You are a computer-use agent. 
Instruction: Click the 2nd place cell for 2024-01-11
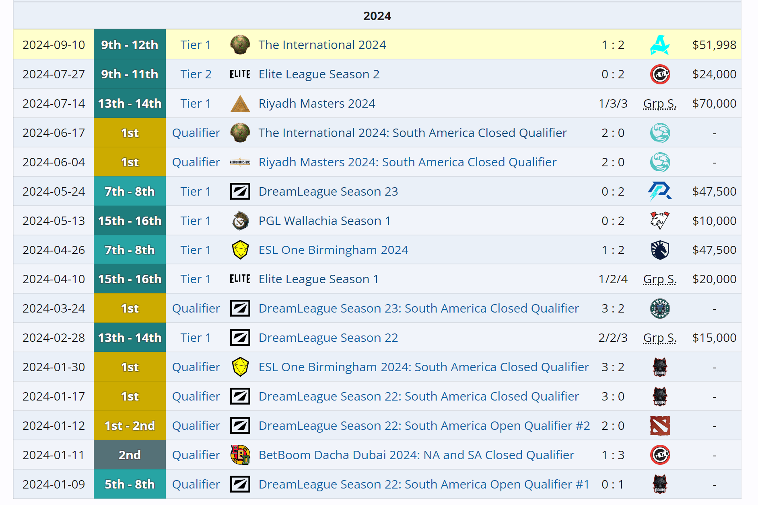pyautogui.click(x=130, y=455)
